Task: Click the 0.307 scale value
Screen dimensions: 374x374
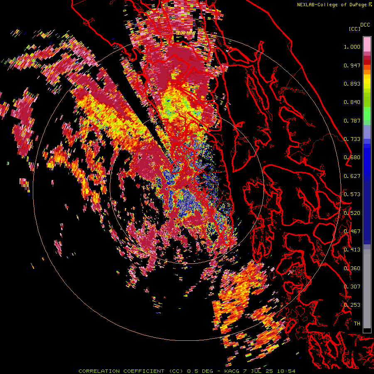Action: 352,287
